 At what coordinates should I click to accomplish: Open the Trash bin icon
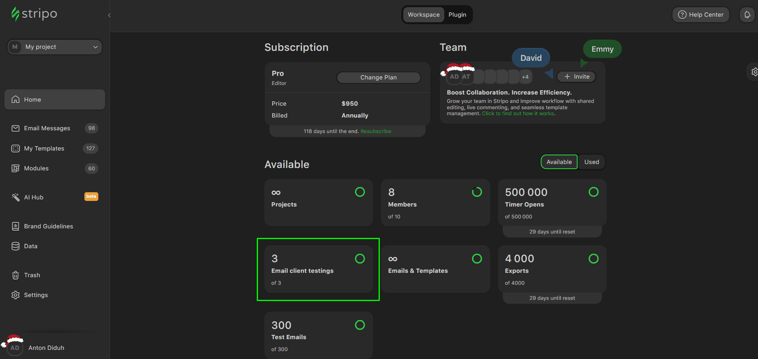coord(16,275)
